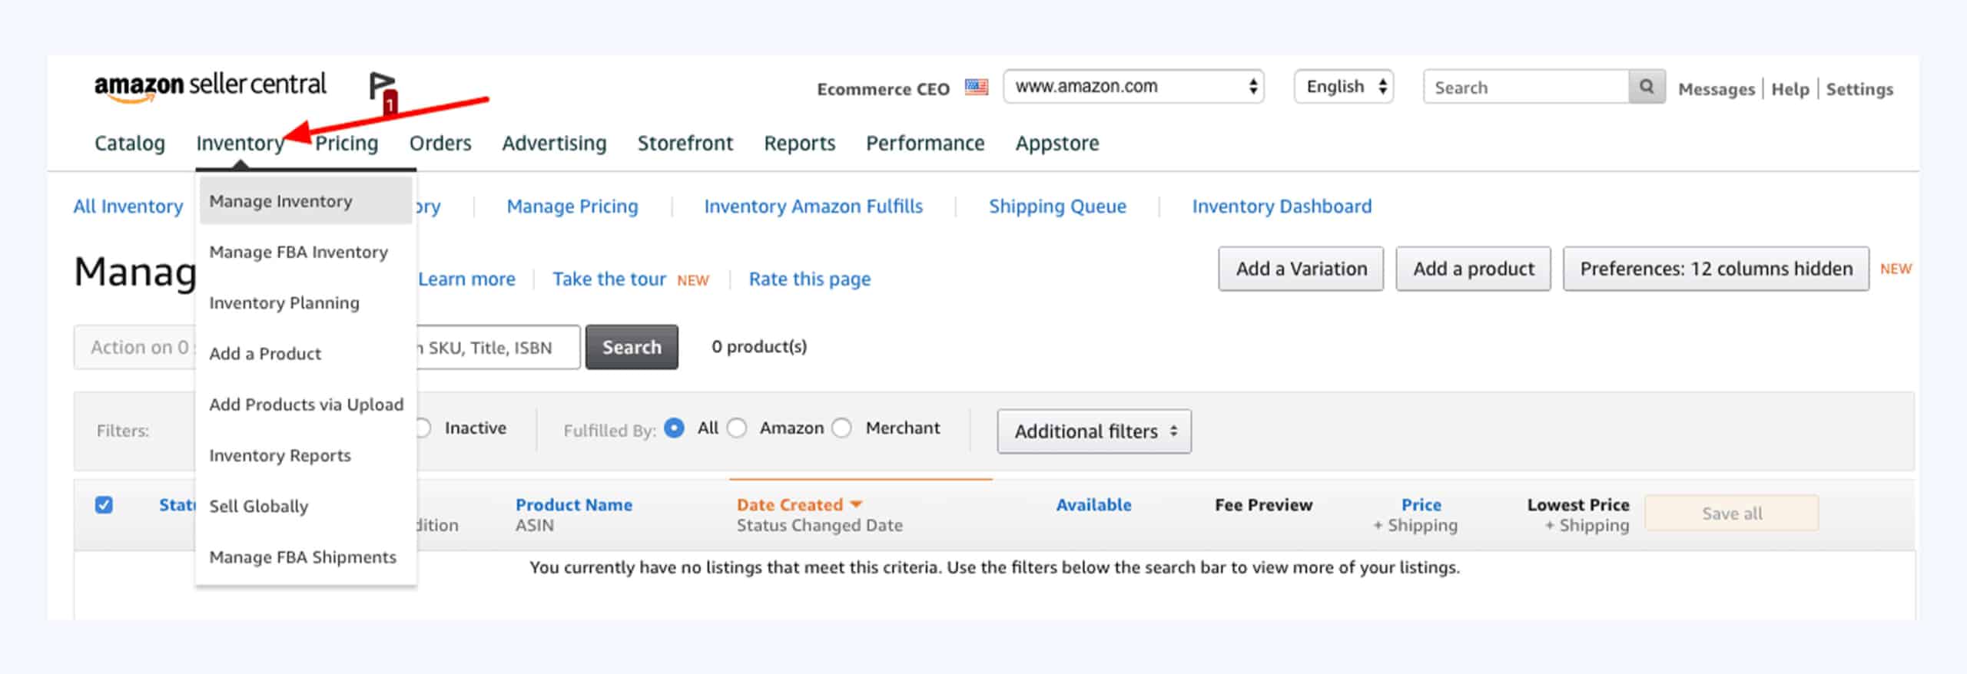Switch to All Inventory tab

[128, 206]
